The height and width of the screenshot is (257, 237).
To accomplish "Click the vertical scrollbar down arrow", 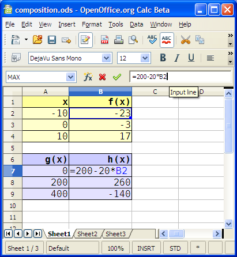I will (x=229, y=224).
